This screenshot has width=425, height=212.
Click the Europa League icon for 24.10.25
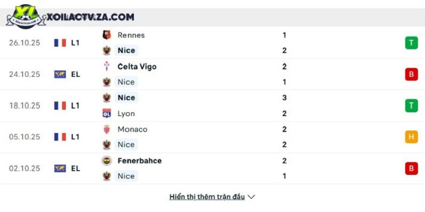[60, 74]
